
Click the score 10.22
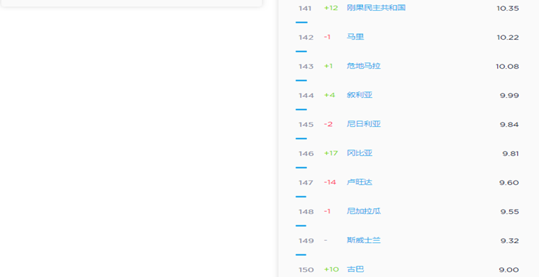click(x=508, y=38)
